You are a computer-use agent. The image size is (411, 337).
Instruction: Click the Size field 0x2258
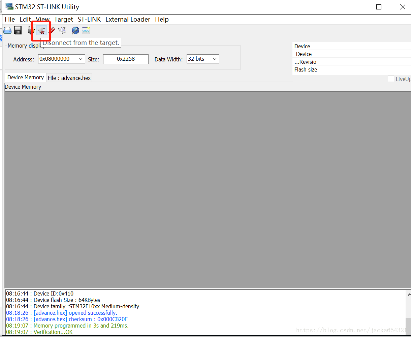pos(126,59)
